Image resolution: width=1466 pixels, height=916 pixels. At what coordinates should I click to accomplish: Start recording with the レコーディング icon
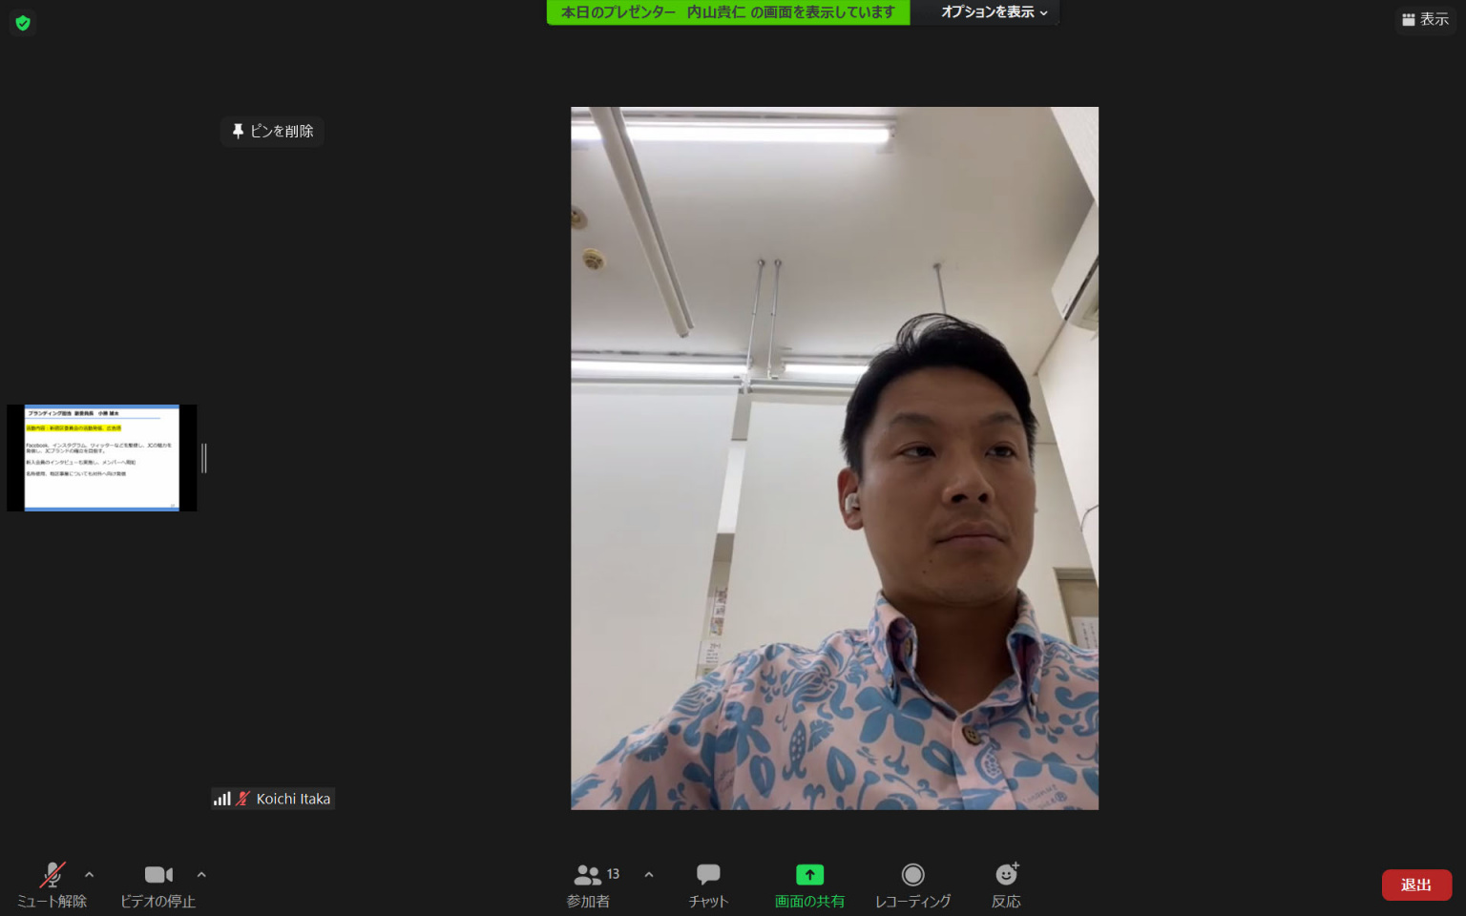click(912, 875)
